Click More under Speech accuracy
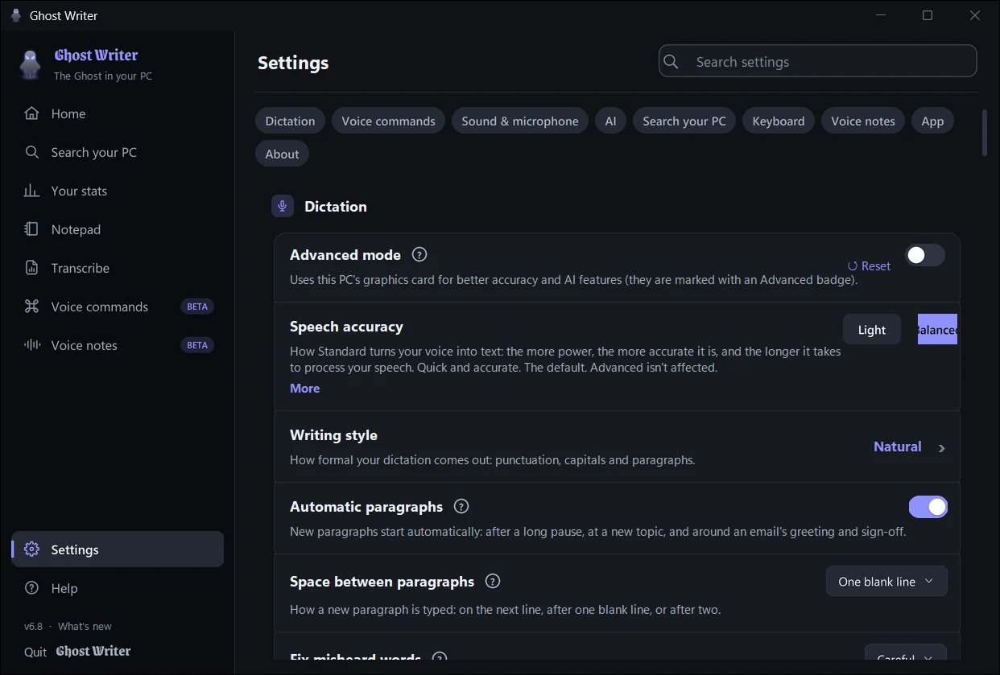 click(x=304, y=388)
